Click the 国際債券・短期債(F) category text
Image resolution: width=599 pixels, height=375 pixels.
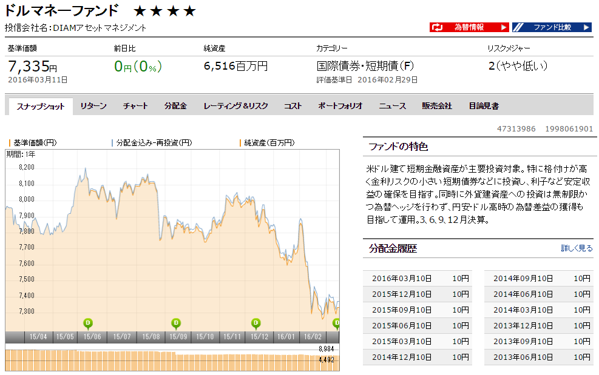[365, 66]
